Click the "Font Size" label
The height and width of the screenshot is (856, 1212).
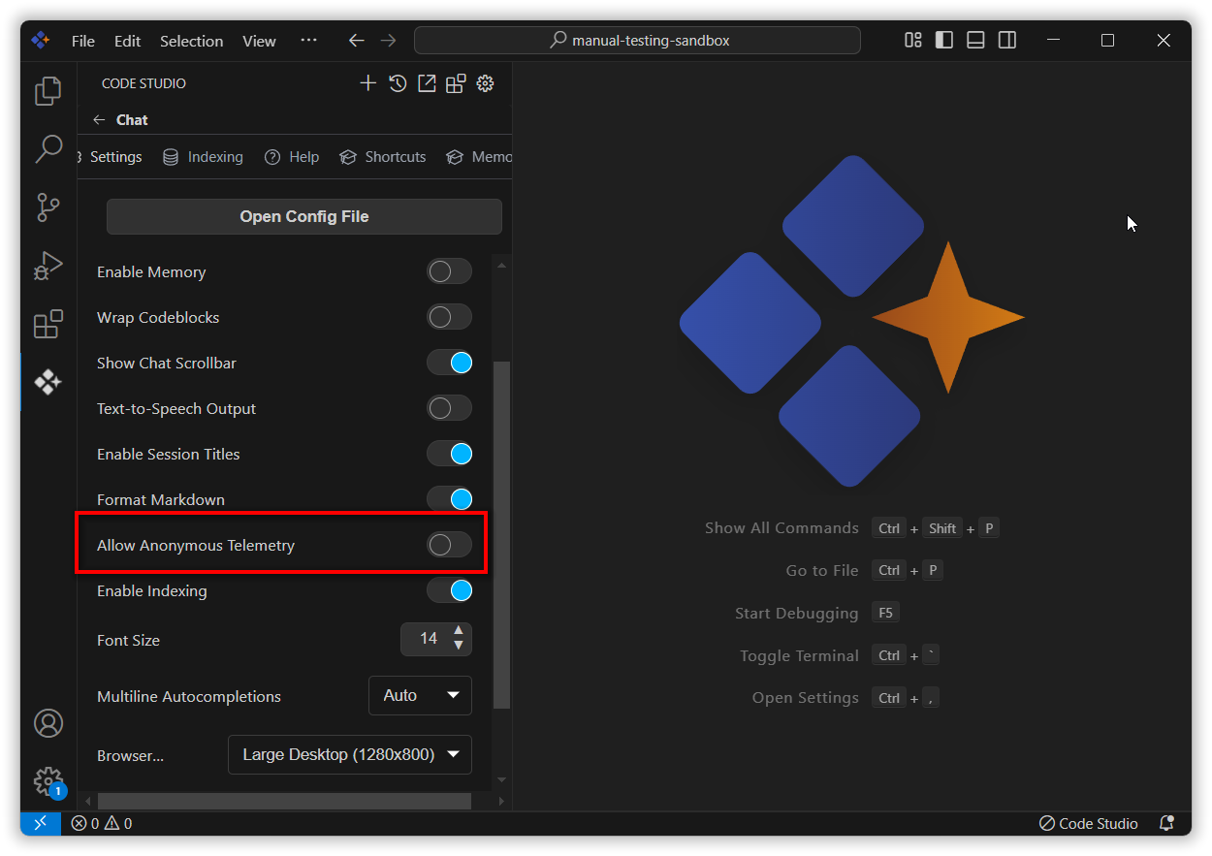tap(128, 641)
